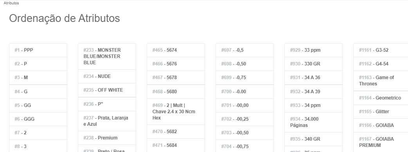Select the OFF WHITE attribute
Screen dimensions: 408x152
[107, 90]
